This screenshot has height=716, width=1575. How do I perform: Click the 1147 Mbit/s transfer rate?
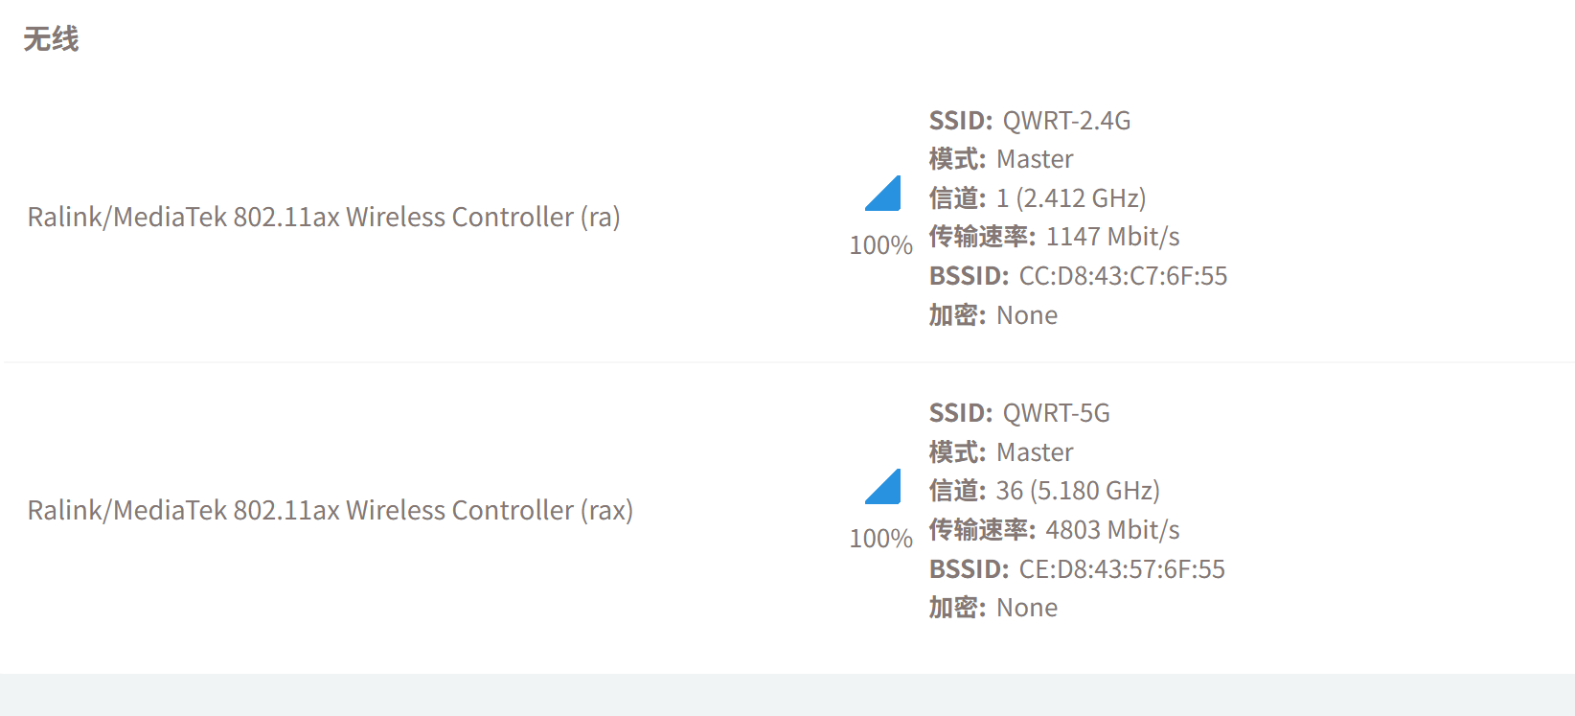(1112, 237)
